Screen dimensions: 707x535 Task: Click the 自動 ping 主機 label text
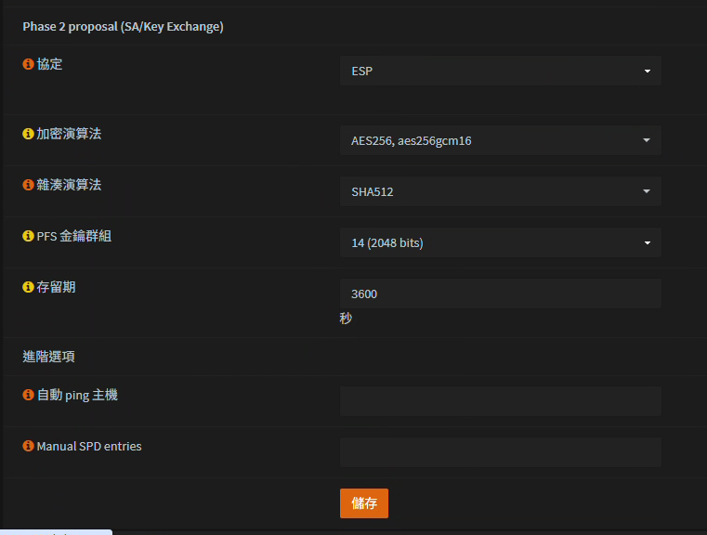click(77, 395)
